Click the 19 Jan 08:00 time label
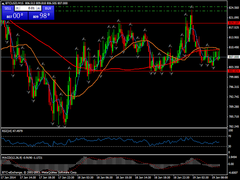The image size is (240, 180). [220, 178]
